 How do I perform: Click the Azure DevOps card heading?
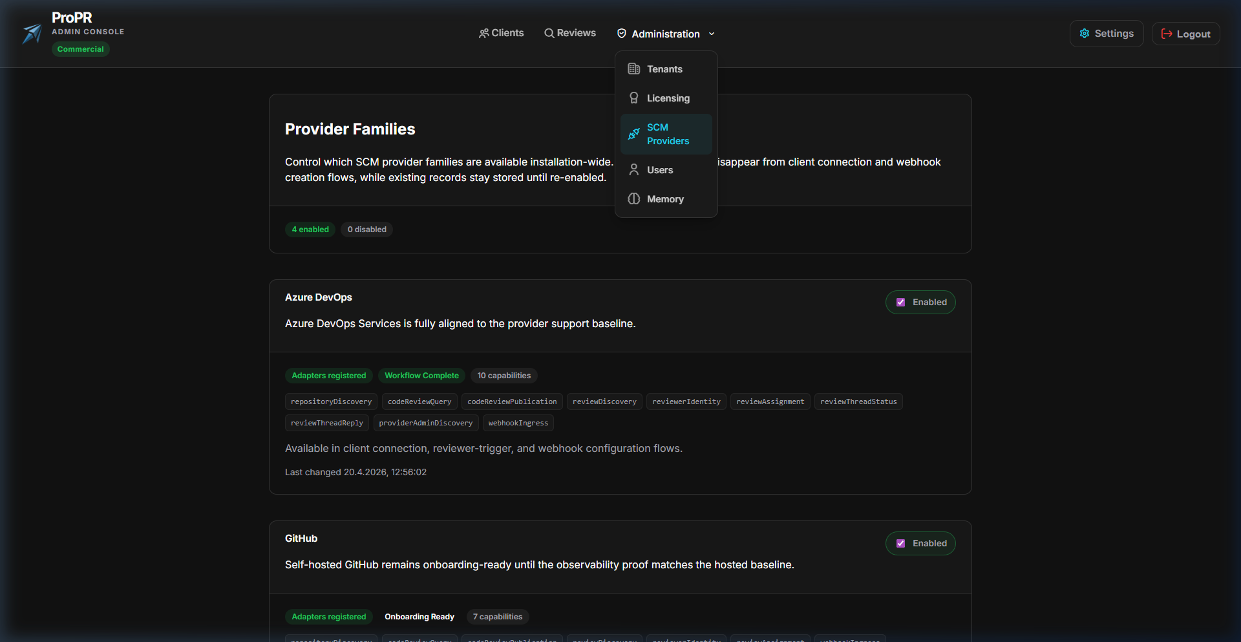pos(319,297)
